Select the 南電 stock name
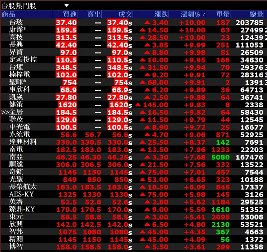This screenshot has height=252, width=267. (16, 149)
